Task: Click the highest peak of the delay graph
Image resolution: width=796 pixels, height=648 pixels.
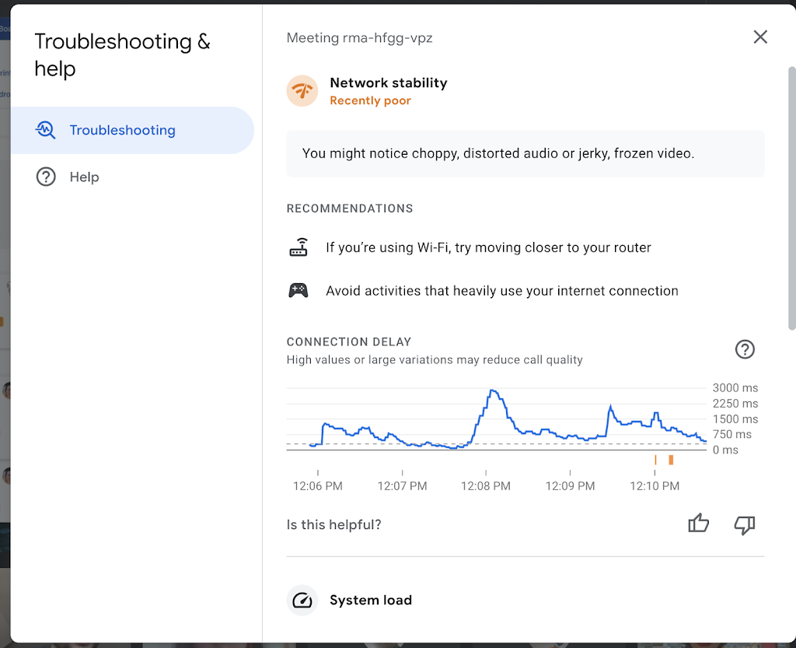Action: click(x=493, y=391)
